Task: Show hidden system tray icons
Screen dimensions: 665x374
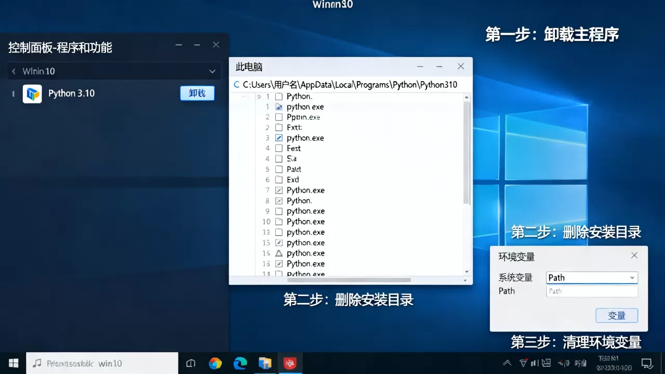Action: (x=507, y=363)
